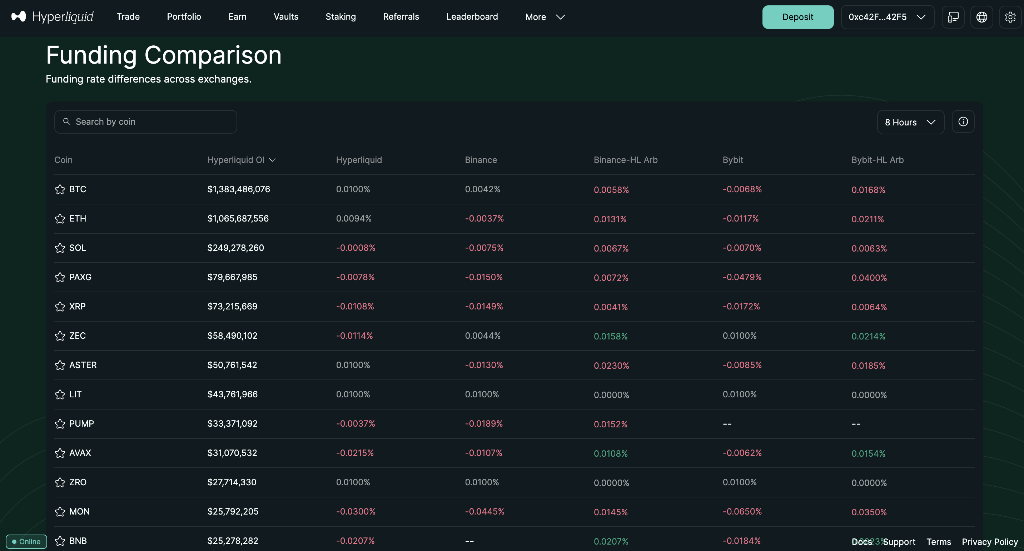
Task: Open the language globe icon
Action: click(x=981, y=17)
